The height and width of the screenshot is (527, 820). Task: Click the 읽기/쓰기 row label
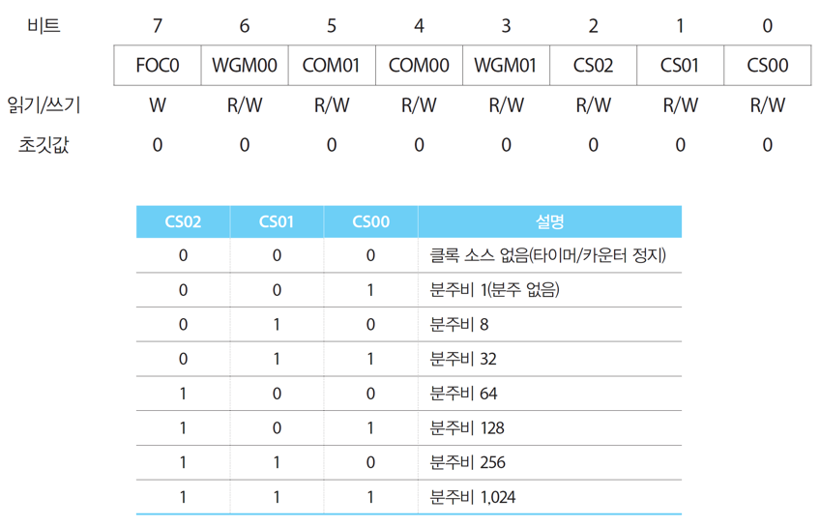44,105
